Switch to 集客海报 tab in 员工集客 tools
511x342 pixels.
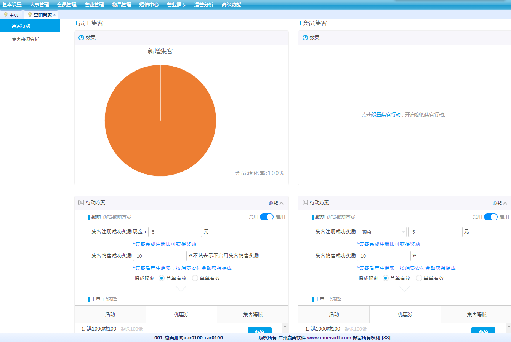[253, 314]
